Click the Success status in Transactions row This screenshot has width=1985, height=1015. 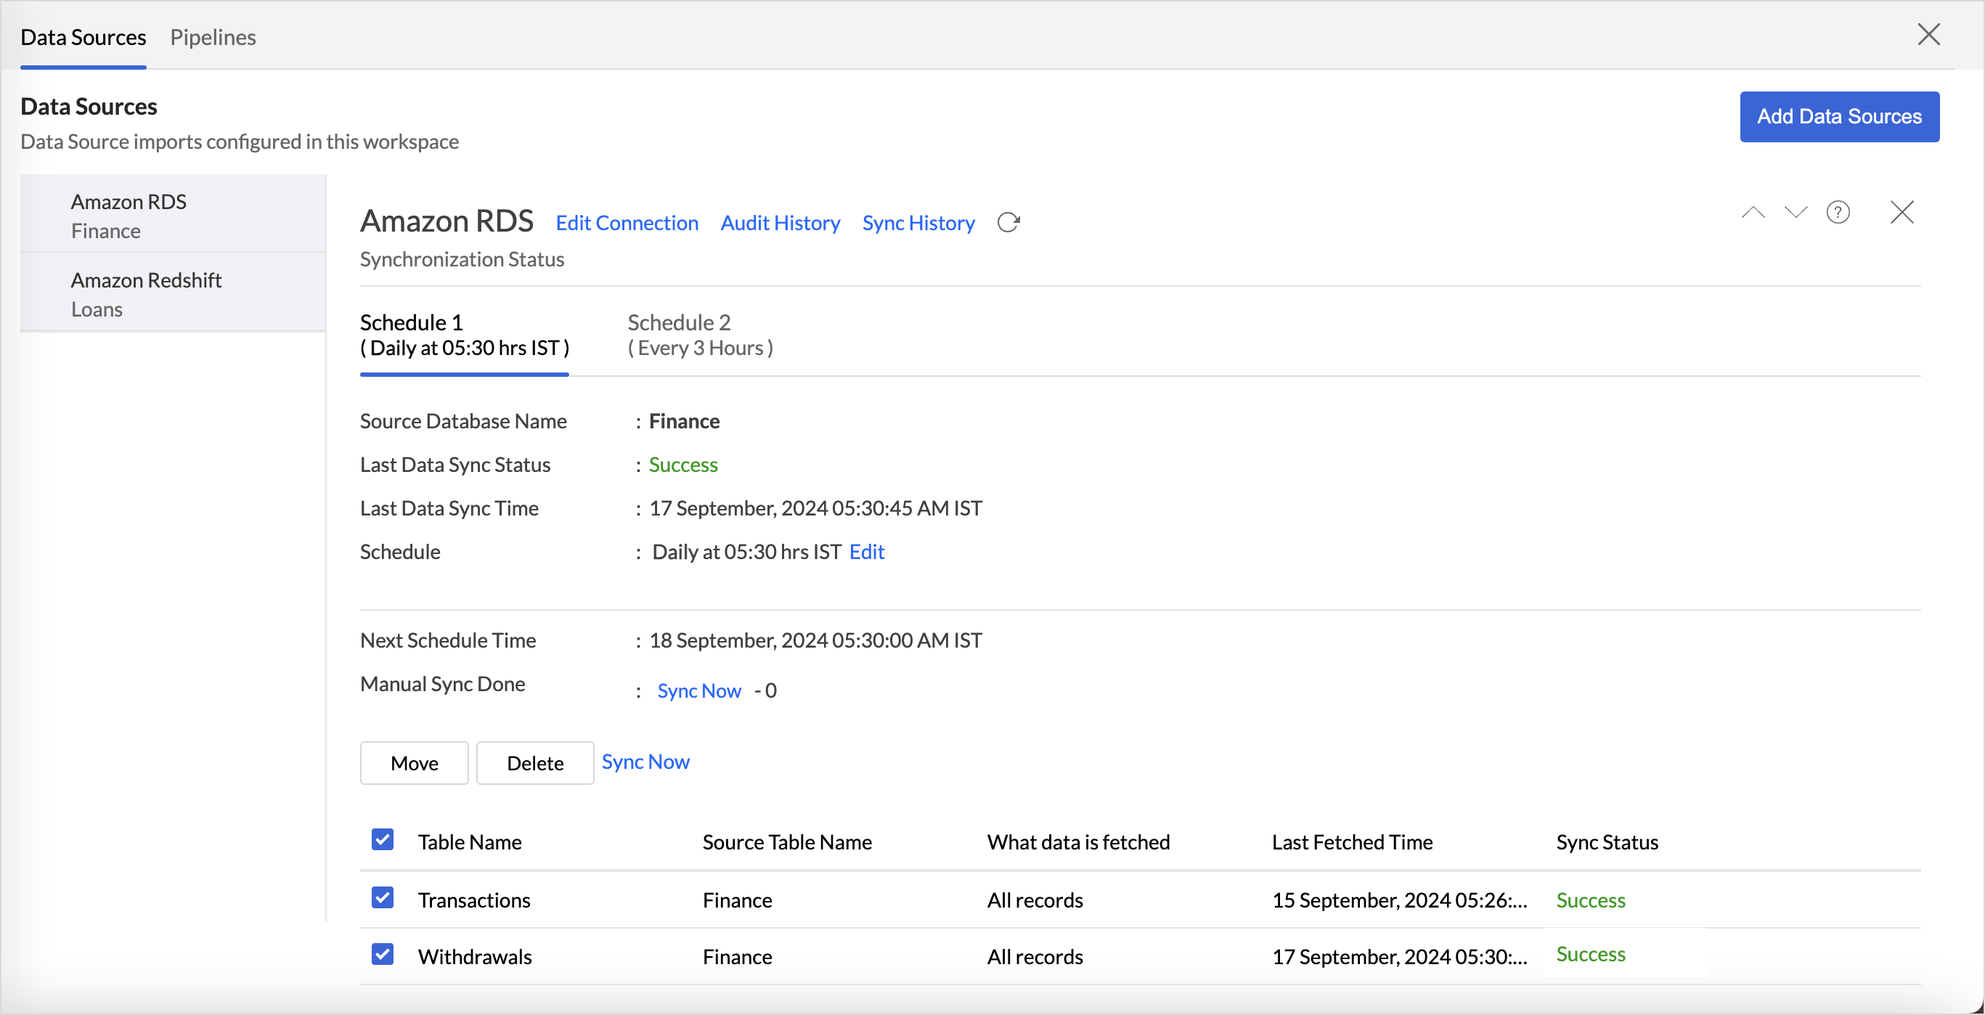(x=1591, y=900)
